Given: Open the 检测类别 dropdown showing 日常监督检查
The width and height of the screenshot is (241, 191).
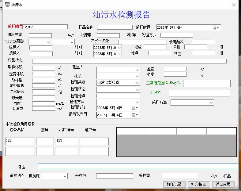Looking at the screenshot, I should [137, 83].
